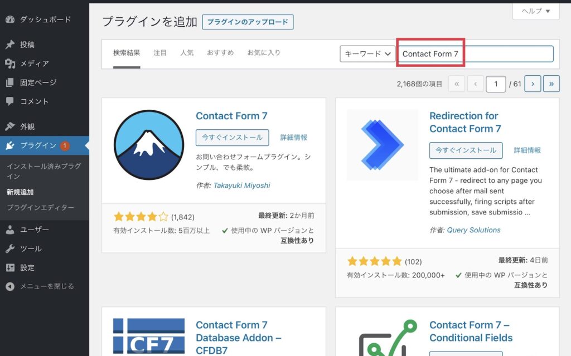Expand the Help (ヘルプ) panel

(535, 11)
